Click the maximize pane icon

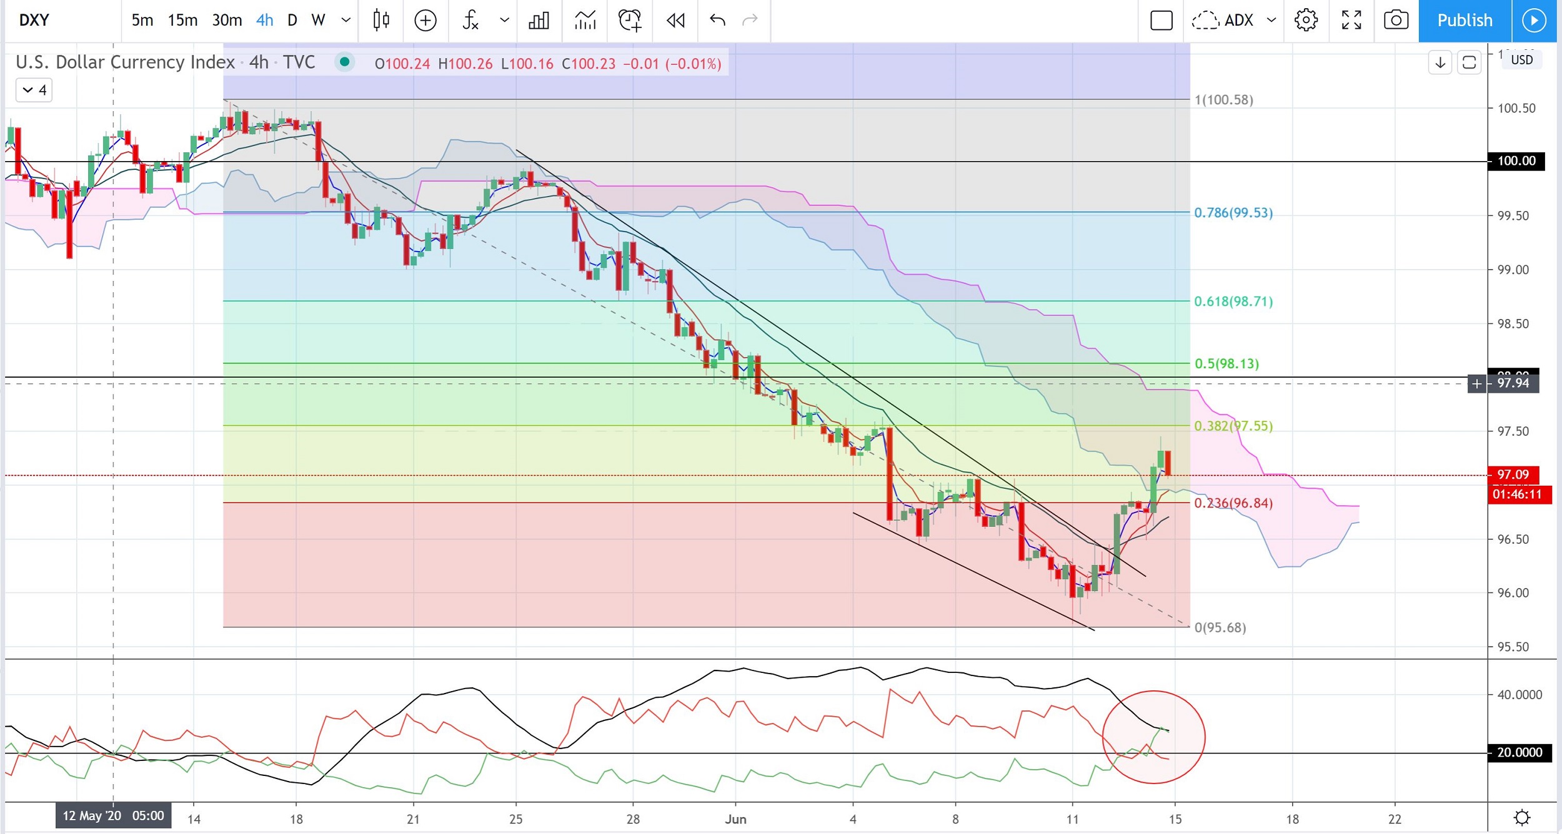(x=1470, y=62)
